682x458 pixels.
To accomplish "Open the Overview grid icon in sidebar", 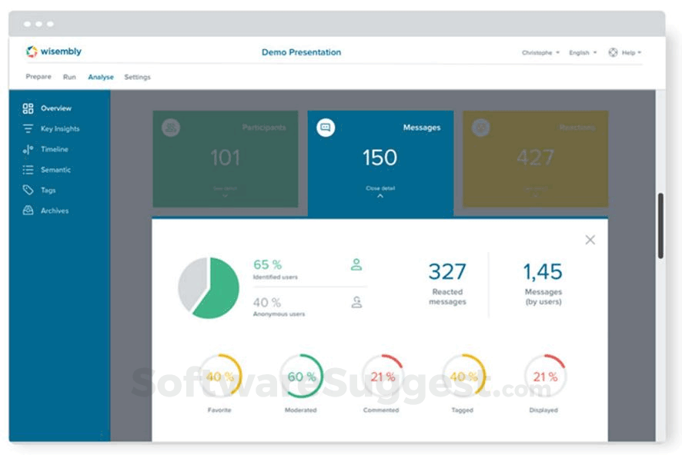I will coord(28,108).
